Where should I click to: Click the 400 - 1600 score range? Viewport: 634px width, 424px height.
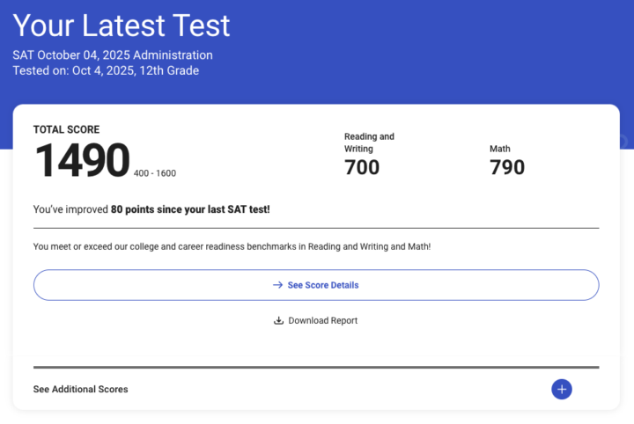point(155,173)
